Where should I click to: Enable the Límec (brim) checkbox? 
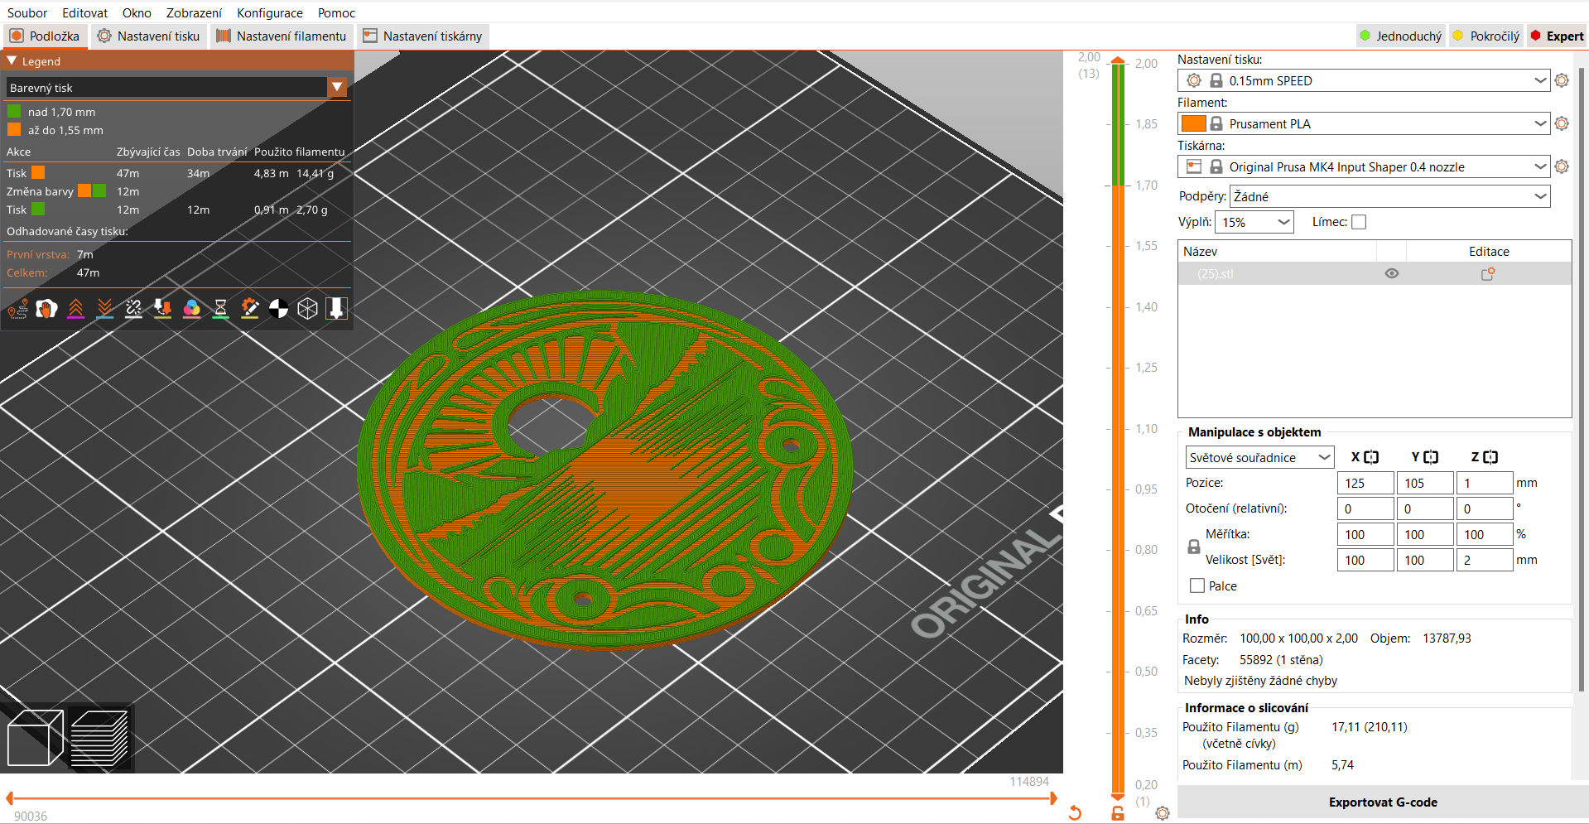click(x=1359, y=222)
